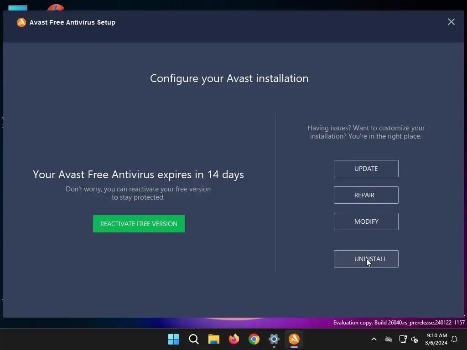Open the Windows Start menu
The height and width of the screenshot is (350, 467).
point(173,339)
